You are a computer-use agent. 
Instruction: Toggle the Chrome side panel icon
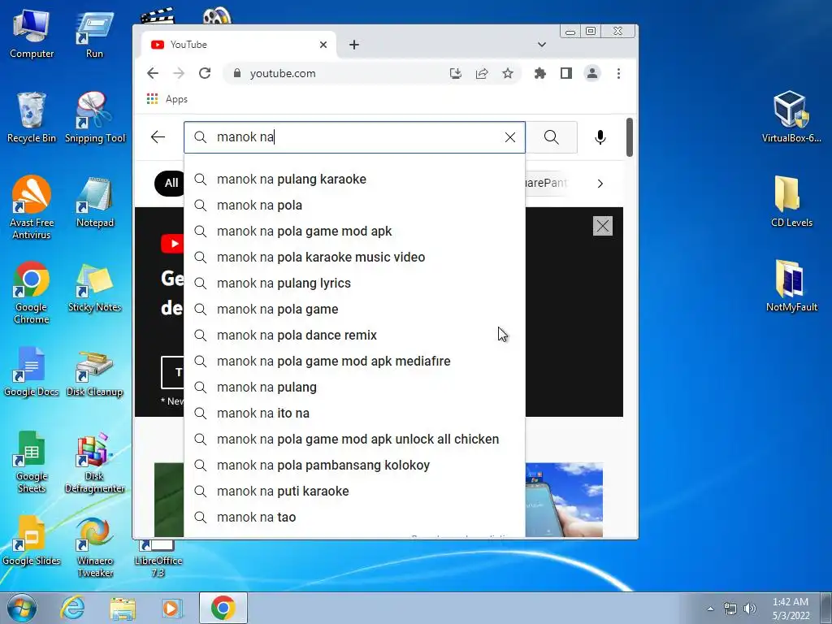pos(566,73)
